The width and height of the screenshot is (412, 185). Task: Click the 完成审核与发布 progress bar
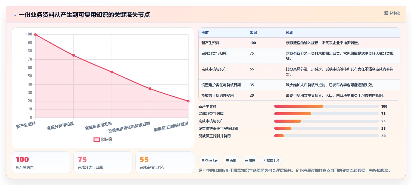[326, 121]
